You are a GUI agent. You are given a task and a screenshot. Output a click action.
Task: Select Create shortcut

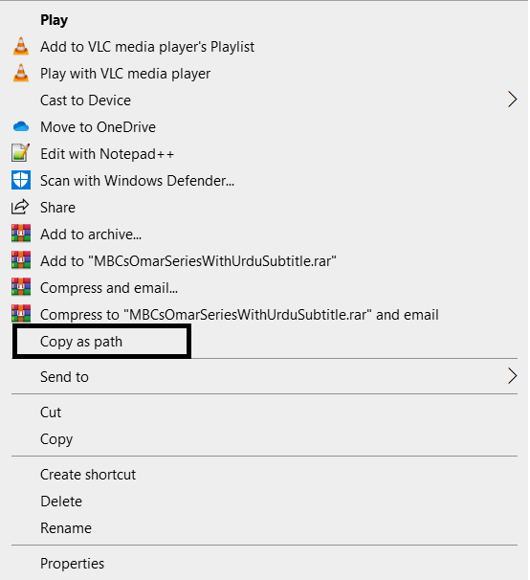click(88, 475)
